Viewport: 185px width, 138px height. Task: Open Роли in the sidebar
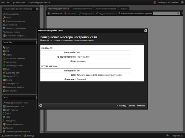click(7, 17)
